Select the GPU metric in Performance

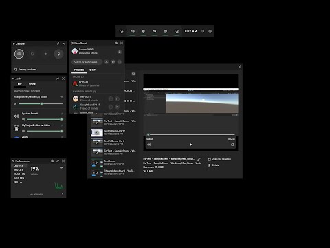coord(19,170)
